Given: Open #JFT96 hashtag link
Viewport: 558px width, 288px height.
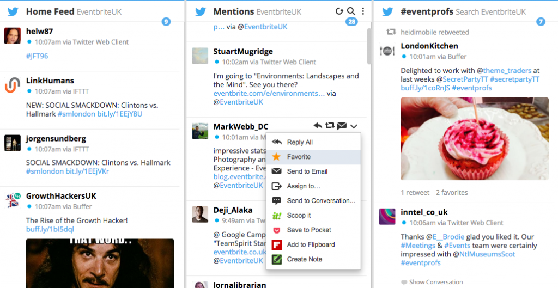Looking at the screenshot, I should coord(37,56).
